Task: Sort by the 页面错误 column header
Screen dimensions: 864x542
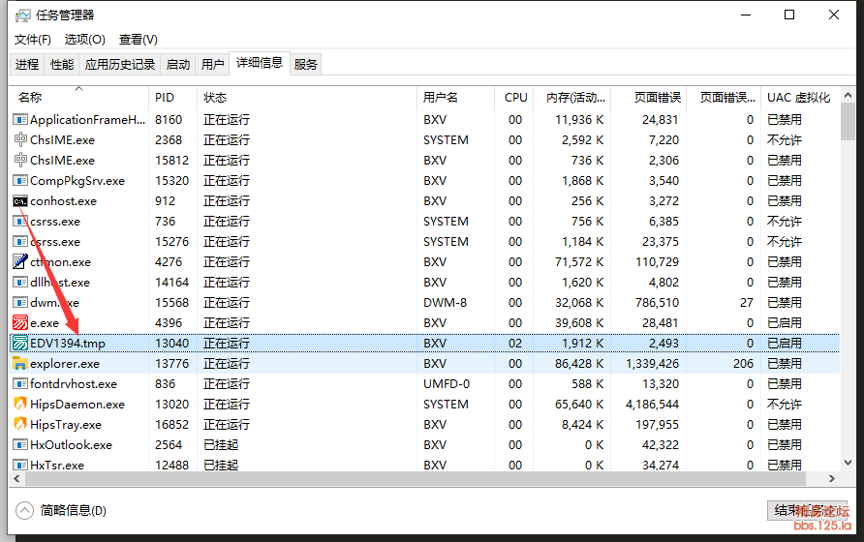Action: click(x=649, y=98)
